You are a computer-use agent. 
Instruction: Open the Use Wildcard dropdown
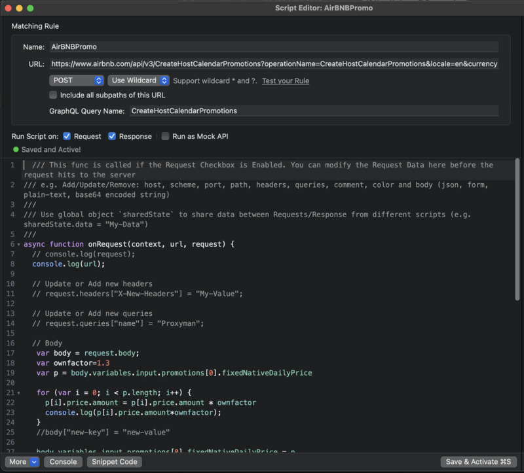click(138, 80)
